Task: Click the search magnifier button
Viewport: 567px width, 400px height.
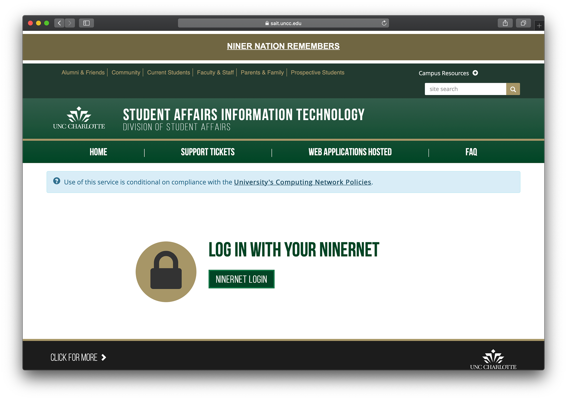Action: coord(513,89)
